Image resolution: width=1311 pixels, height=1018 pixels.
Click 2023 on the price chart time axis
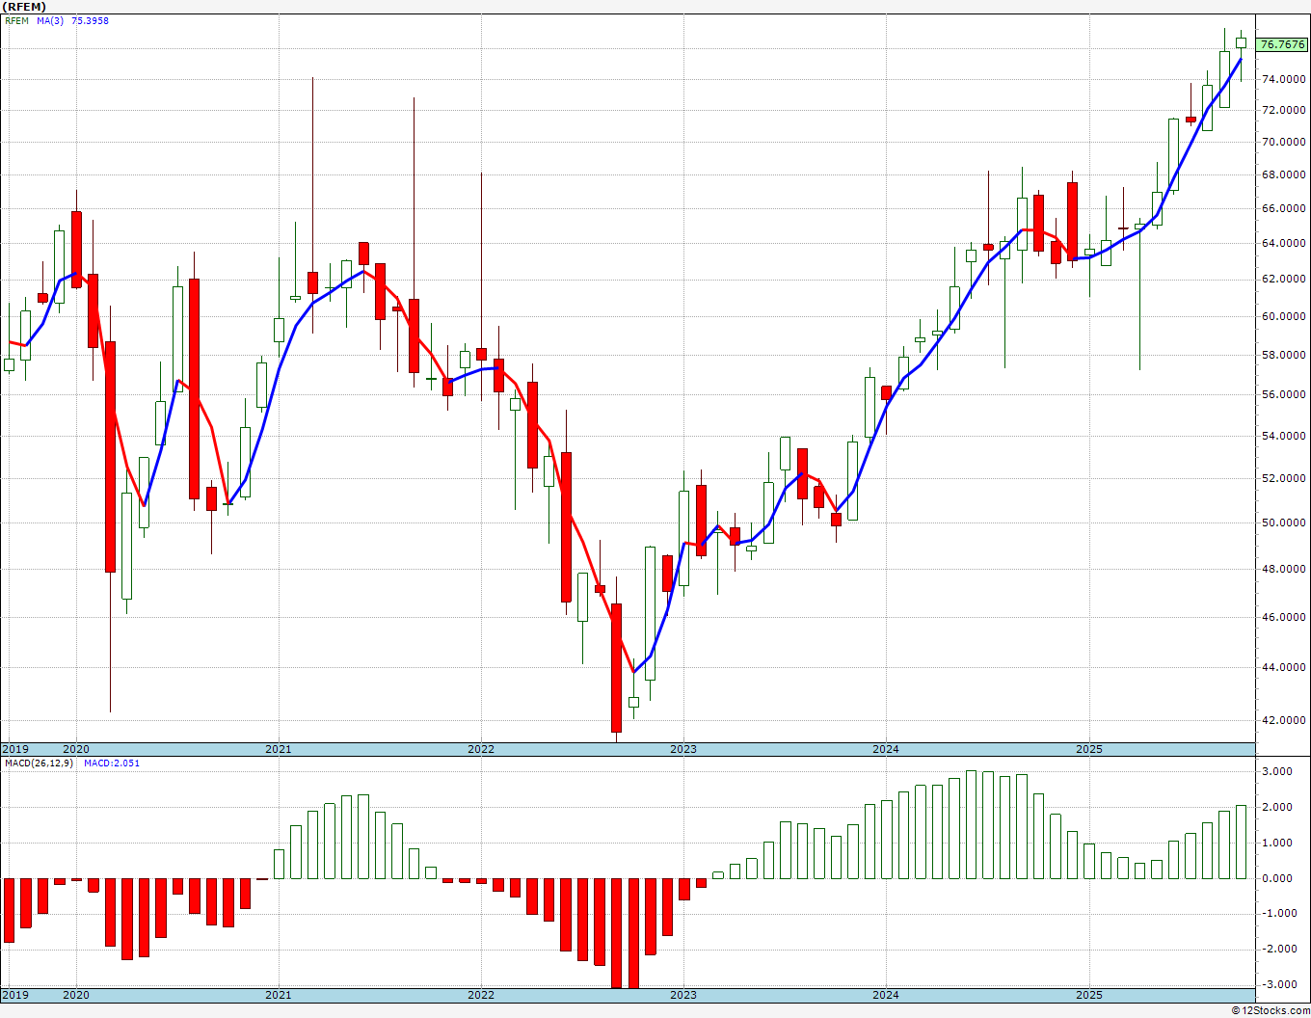(683, 749)
